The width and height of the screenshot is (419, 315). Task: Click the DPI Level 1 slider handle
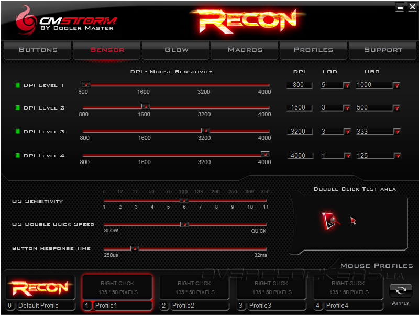86,84
